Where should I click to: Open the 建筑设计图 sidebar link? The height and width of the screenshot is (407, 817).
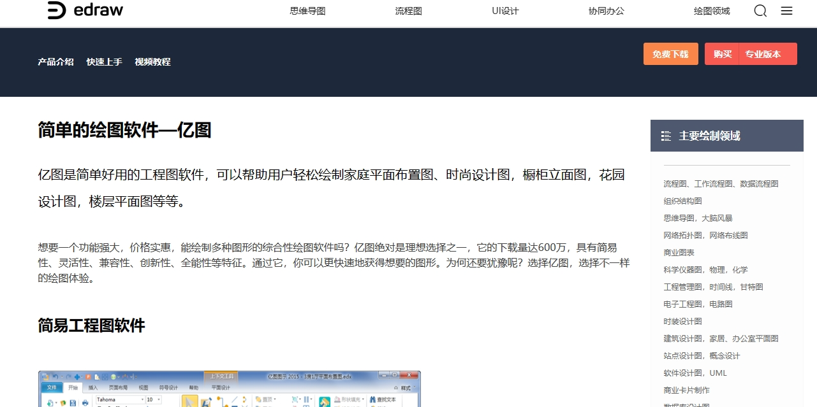click(682, 338)
